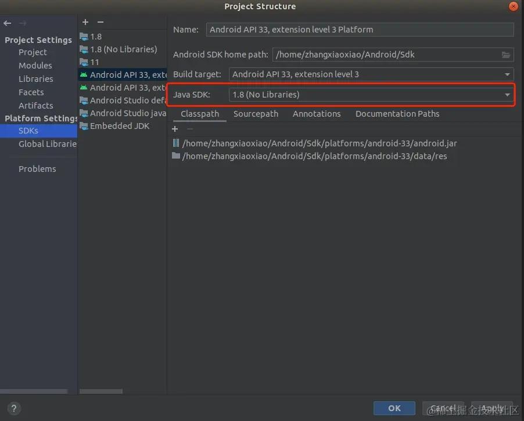The height and width of the screenshot is (421, 524).
Task: Switch to the Sourcepath tab
Action: click(256, 114)
